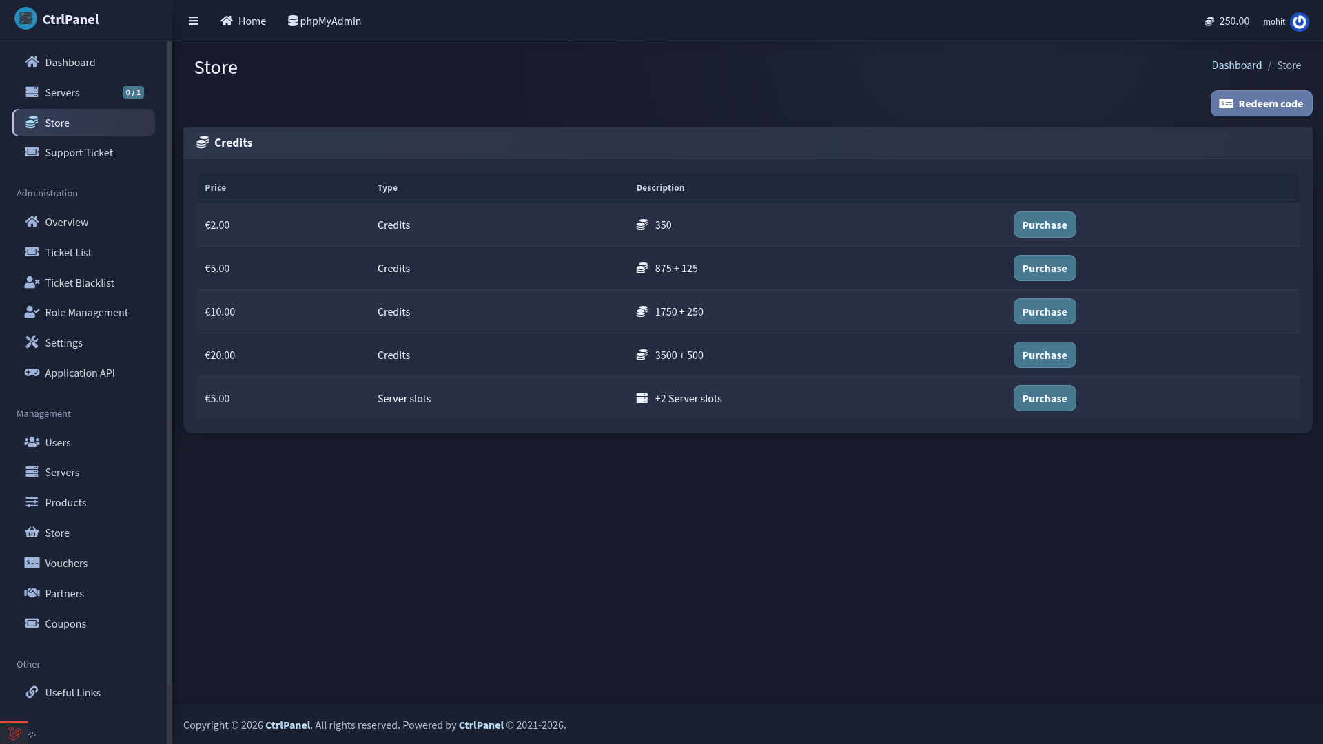1323x744 pixels.
Task: Click the coins icon beside 250.00 balance
Action: pyautogui.click(x=1209, y=21)
